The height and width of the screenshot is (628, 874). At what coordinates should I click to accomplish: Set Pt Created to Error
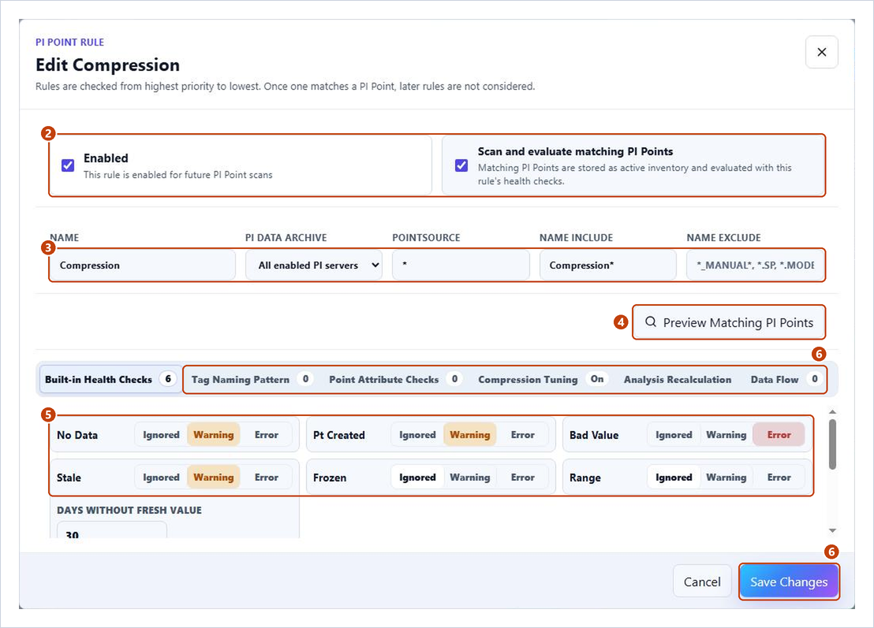523,435
